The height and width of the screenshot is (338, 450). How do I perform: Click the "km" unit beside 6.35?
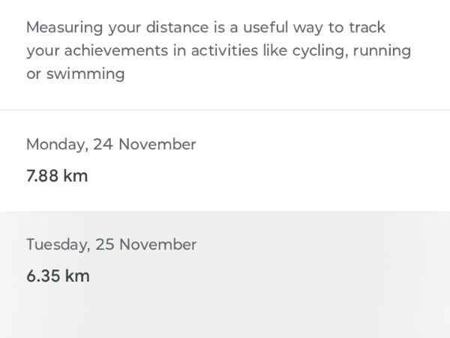pos(77,276)
